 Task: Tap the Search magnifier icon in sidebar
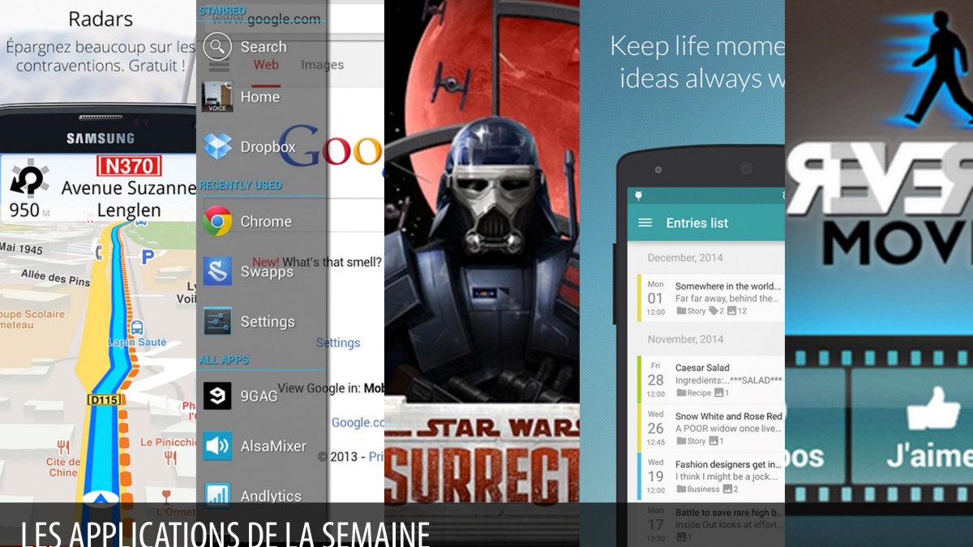[217, 47]
